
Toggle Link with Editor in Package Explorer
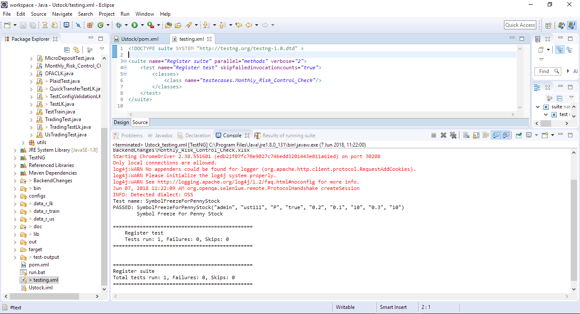point(77,50)
